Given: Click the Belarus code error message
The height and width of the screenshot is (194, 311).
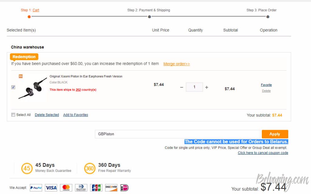Looking at the screenshot, I should coord(236,142).
